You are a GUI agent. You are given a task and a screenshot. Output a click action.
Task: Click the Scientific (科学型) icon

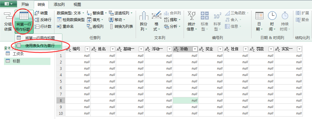pyautogui.click(x=217, y=16)
